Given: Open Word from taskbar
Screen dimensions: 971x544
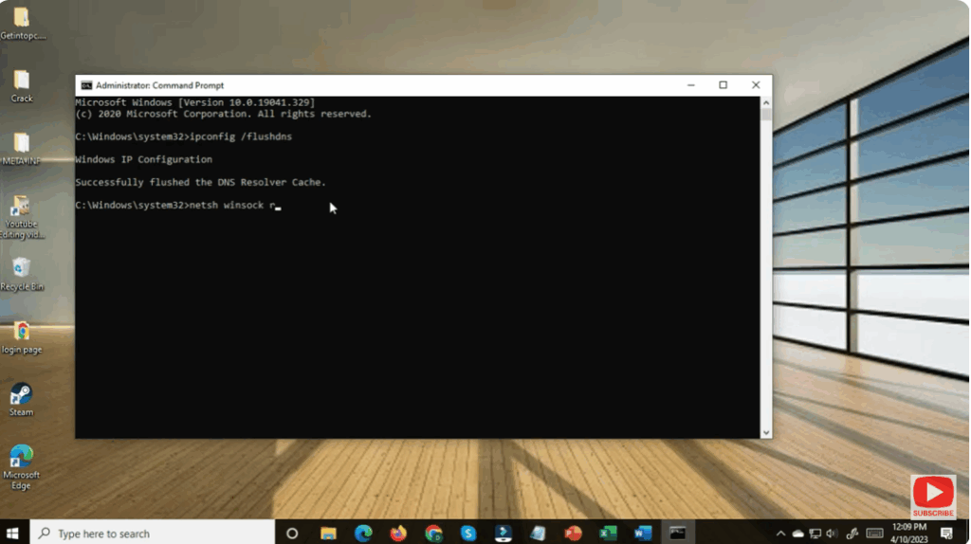Looking at the screenshot, I should (x=643, y=533).
